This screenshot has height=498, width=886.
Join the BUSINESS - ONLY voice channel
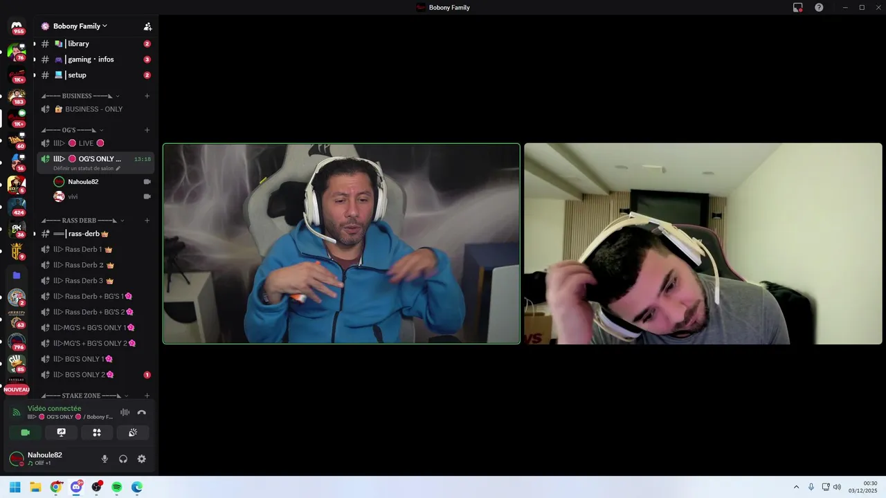96,109
